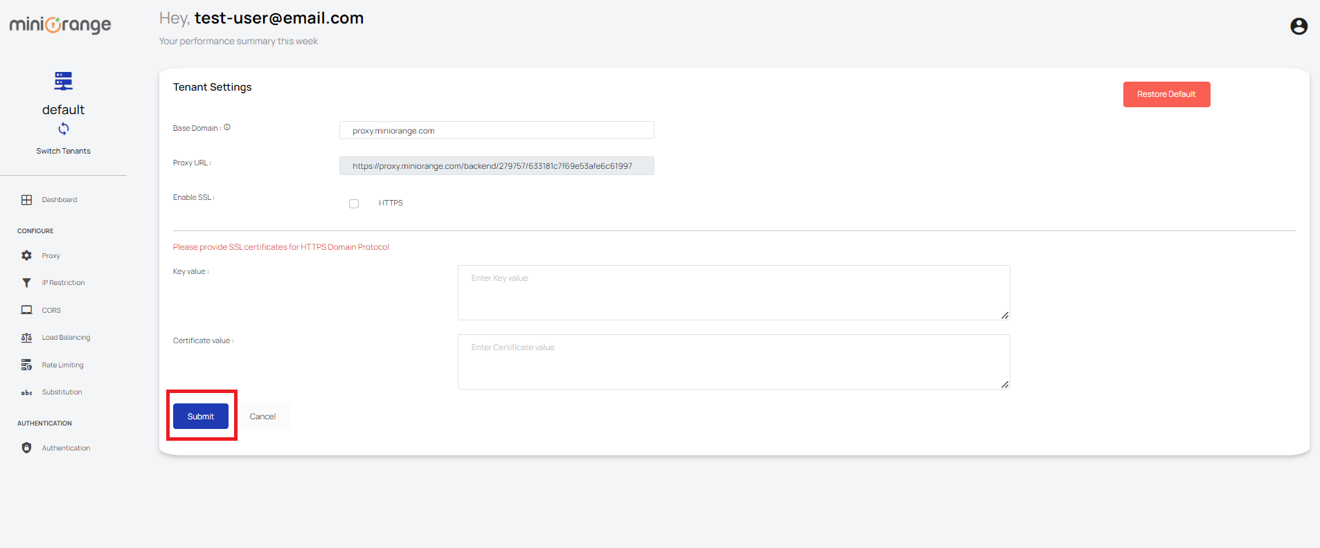Click the Base Domain info icon
The width and height of the screenshot is (1320, 548).
[227, 127]
